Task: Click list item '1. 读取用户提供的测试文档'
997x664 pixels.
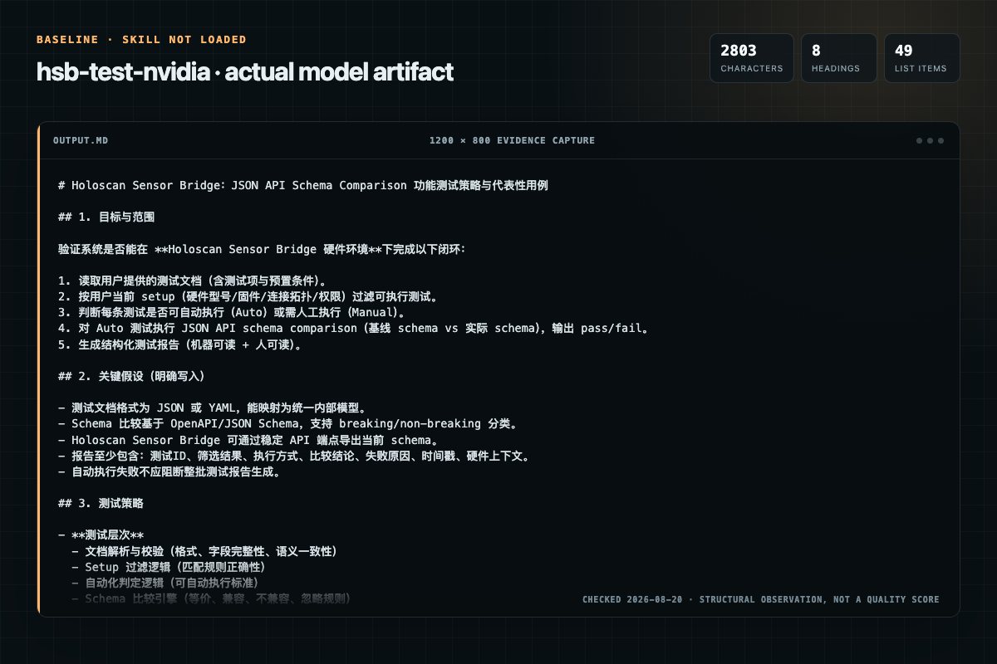Action: (193, 281)
